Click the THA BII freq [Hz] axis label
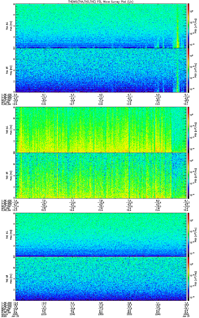Viewport: 199px width, 318px height. coord(11,70)
